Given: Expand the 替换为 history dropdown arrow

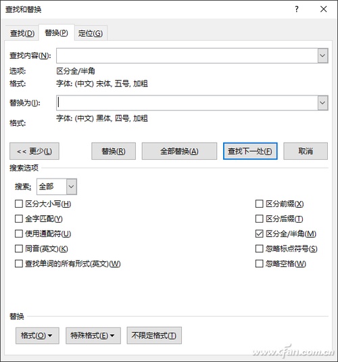Looking at the screenshot, I should [x=322, y=103].
